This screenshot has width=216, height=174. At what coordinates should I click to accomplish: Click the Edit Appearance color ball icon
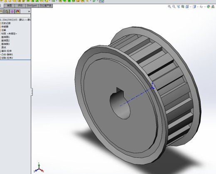pos(209,7)
